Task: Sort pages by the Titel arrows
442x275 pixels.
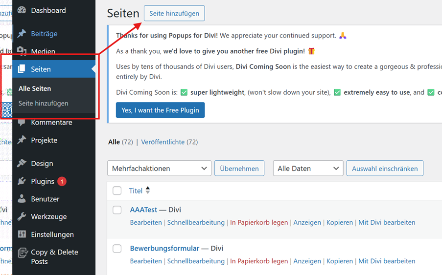Action: point(148,190)
